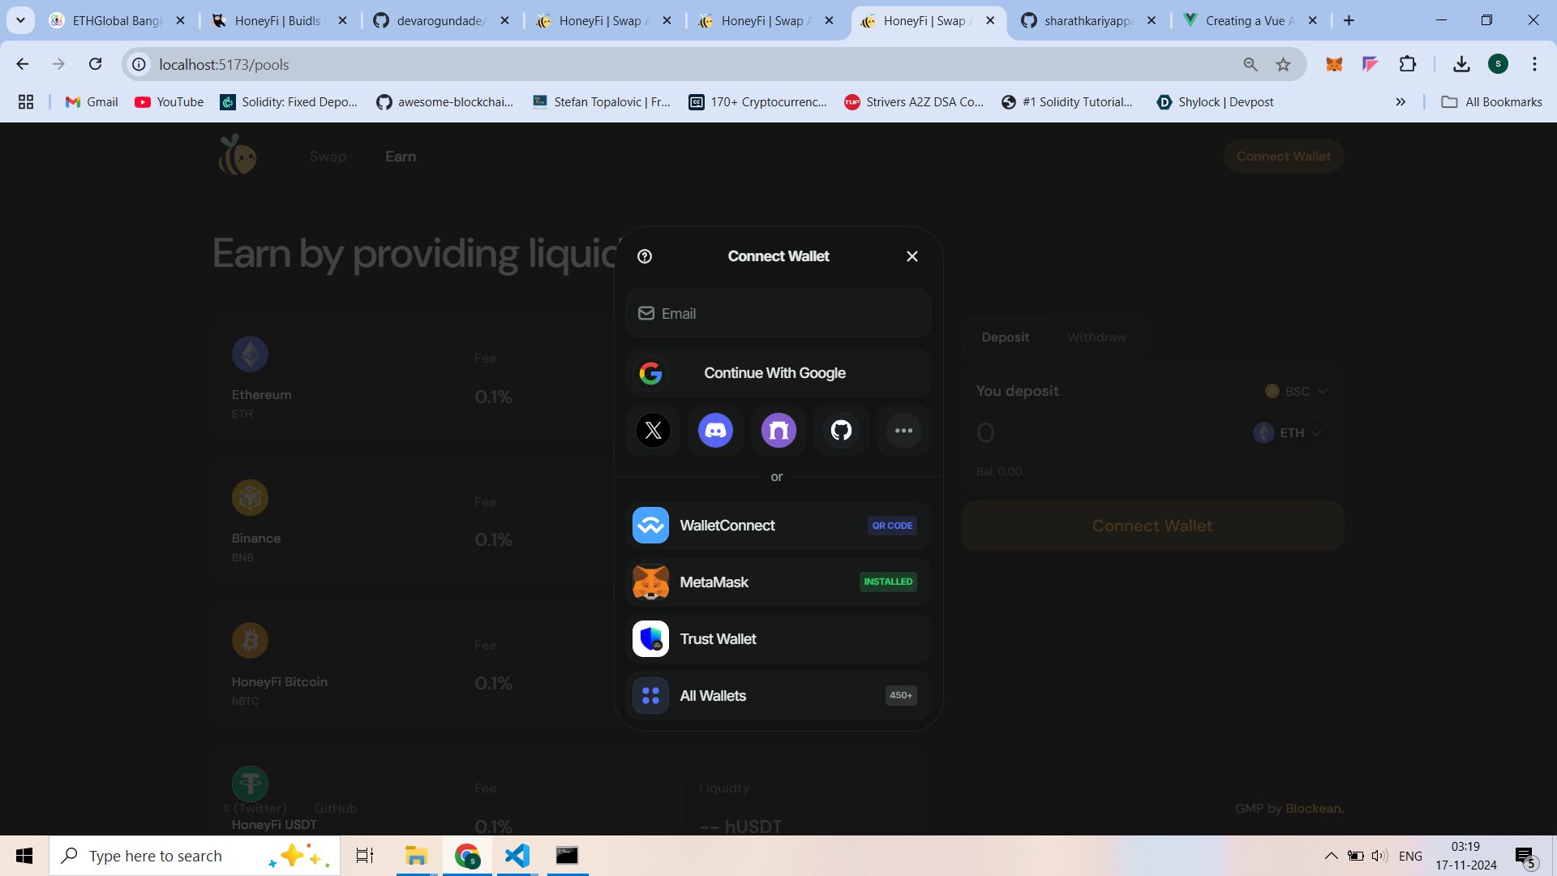
Task: Open the YouTube bookmark
Action: [169, 102]
